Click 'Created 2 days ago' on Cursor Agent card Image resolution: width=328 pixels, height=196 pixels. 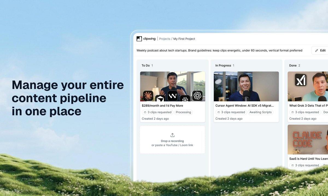229,119
